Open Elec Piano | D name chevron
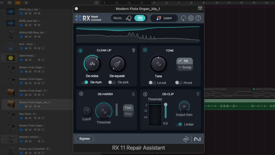The width and height of the screenshot is (275, 155). (37, 114)
